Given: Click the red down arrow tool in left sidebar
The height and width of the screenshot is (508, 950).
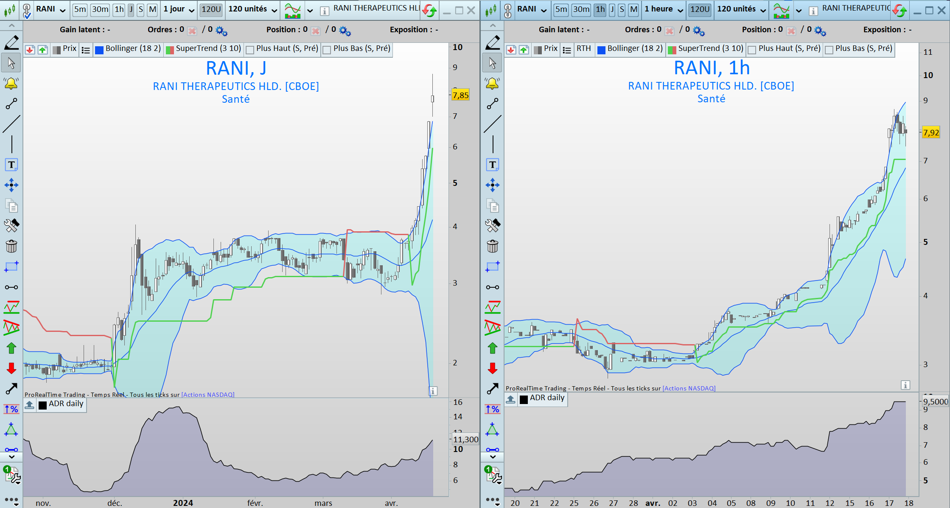Looking at the screenshot, I should pos(11,368).
